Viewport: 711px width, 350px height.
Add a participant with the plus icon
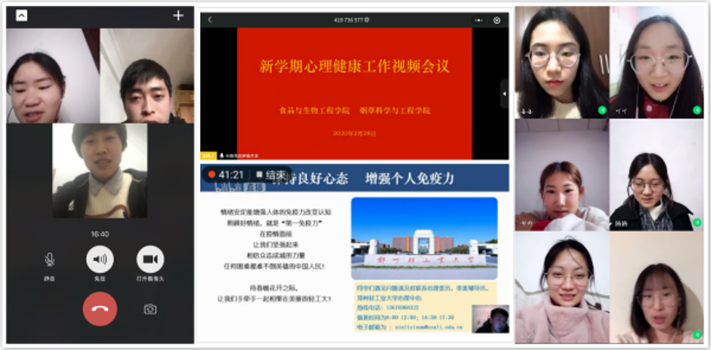[x=178, y=16]
